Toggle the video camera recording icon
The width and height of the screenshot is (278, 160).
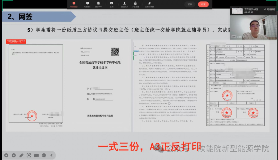(36, 155)
